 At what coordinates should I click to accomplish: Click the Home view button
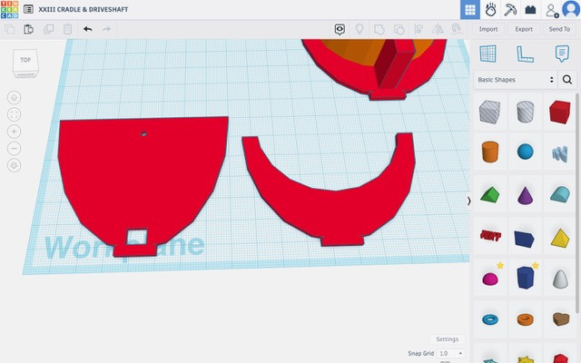[14, 98]
